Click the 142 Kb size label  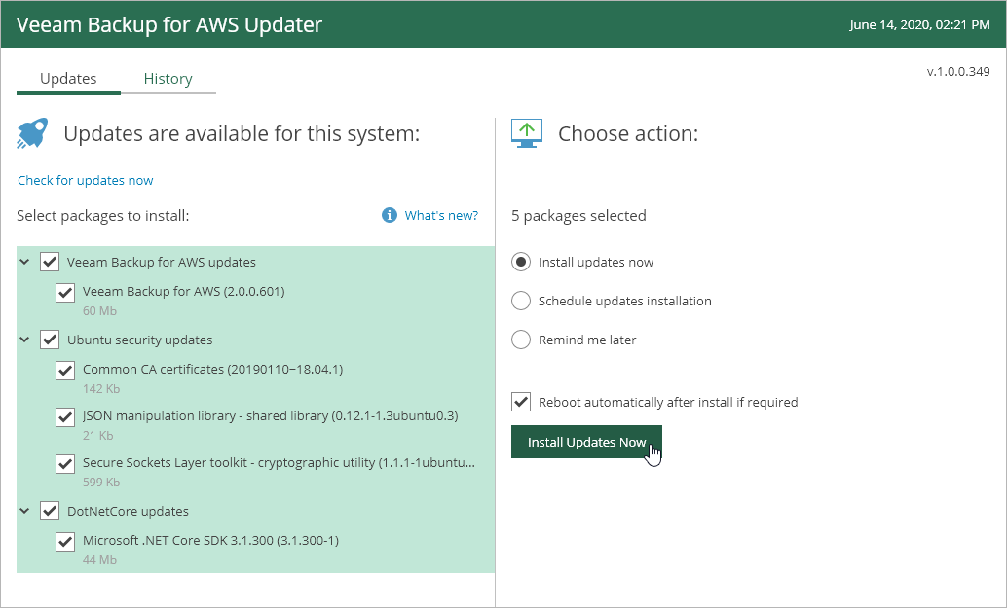101,389
